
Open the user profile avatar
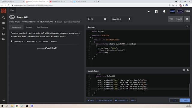point(173,11)
